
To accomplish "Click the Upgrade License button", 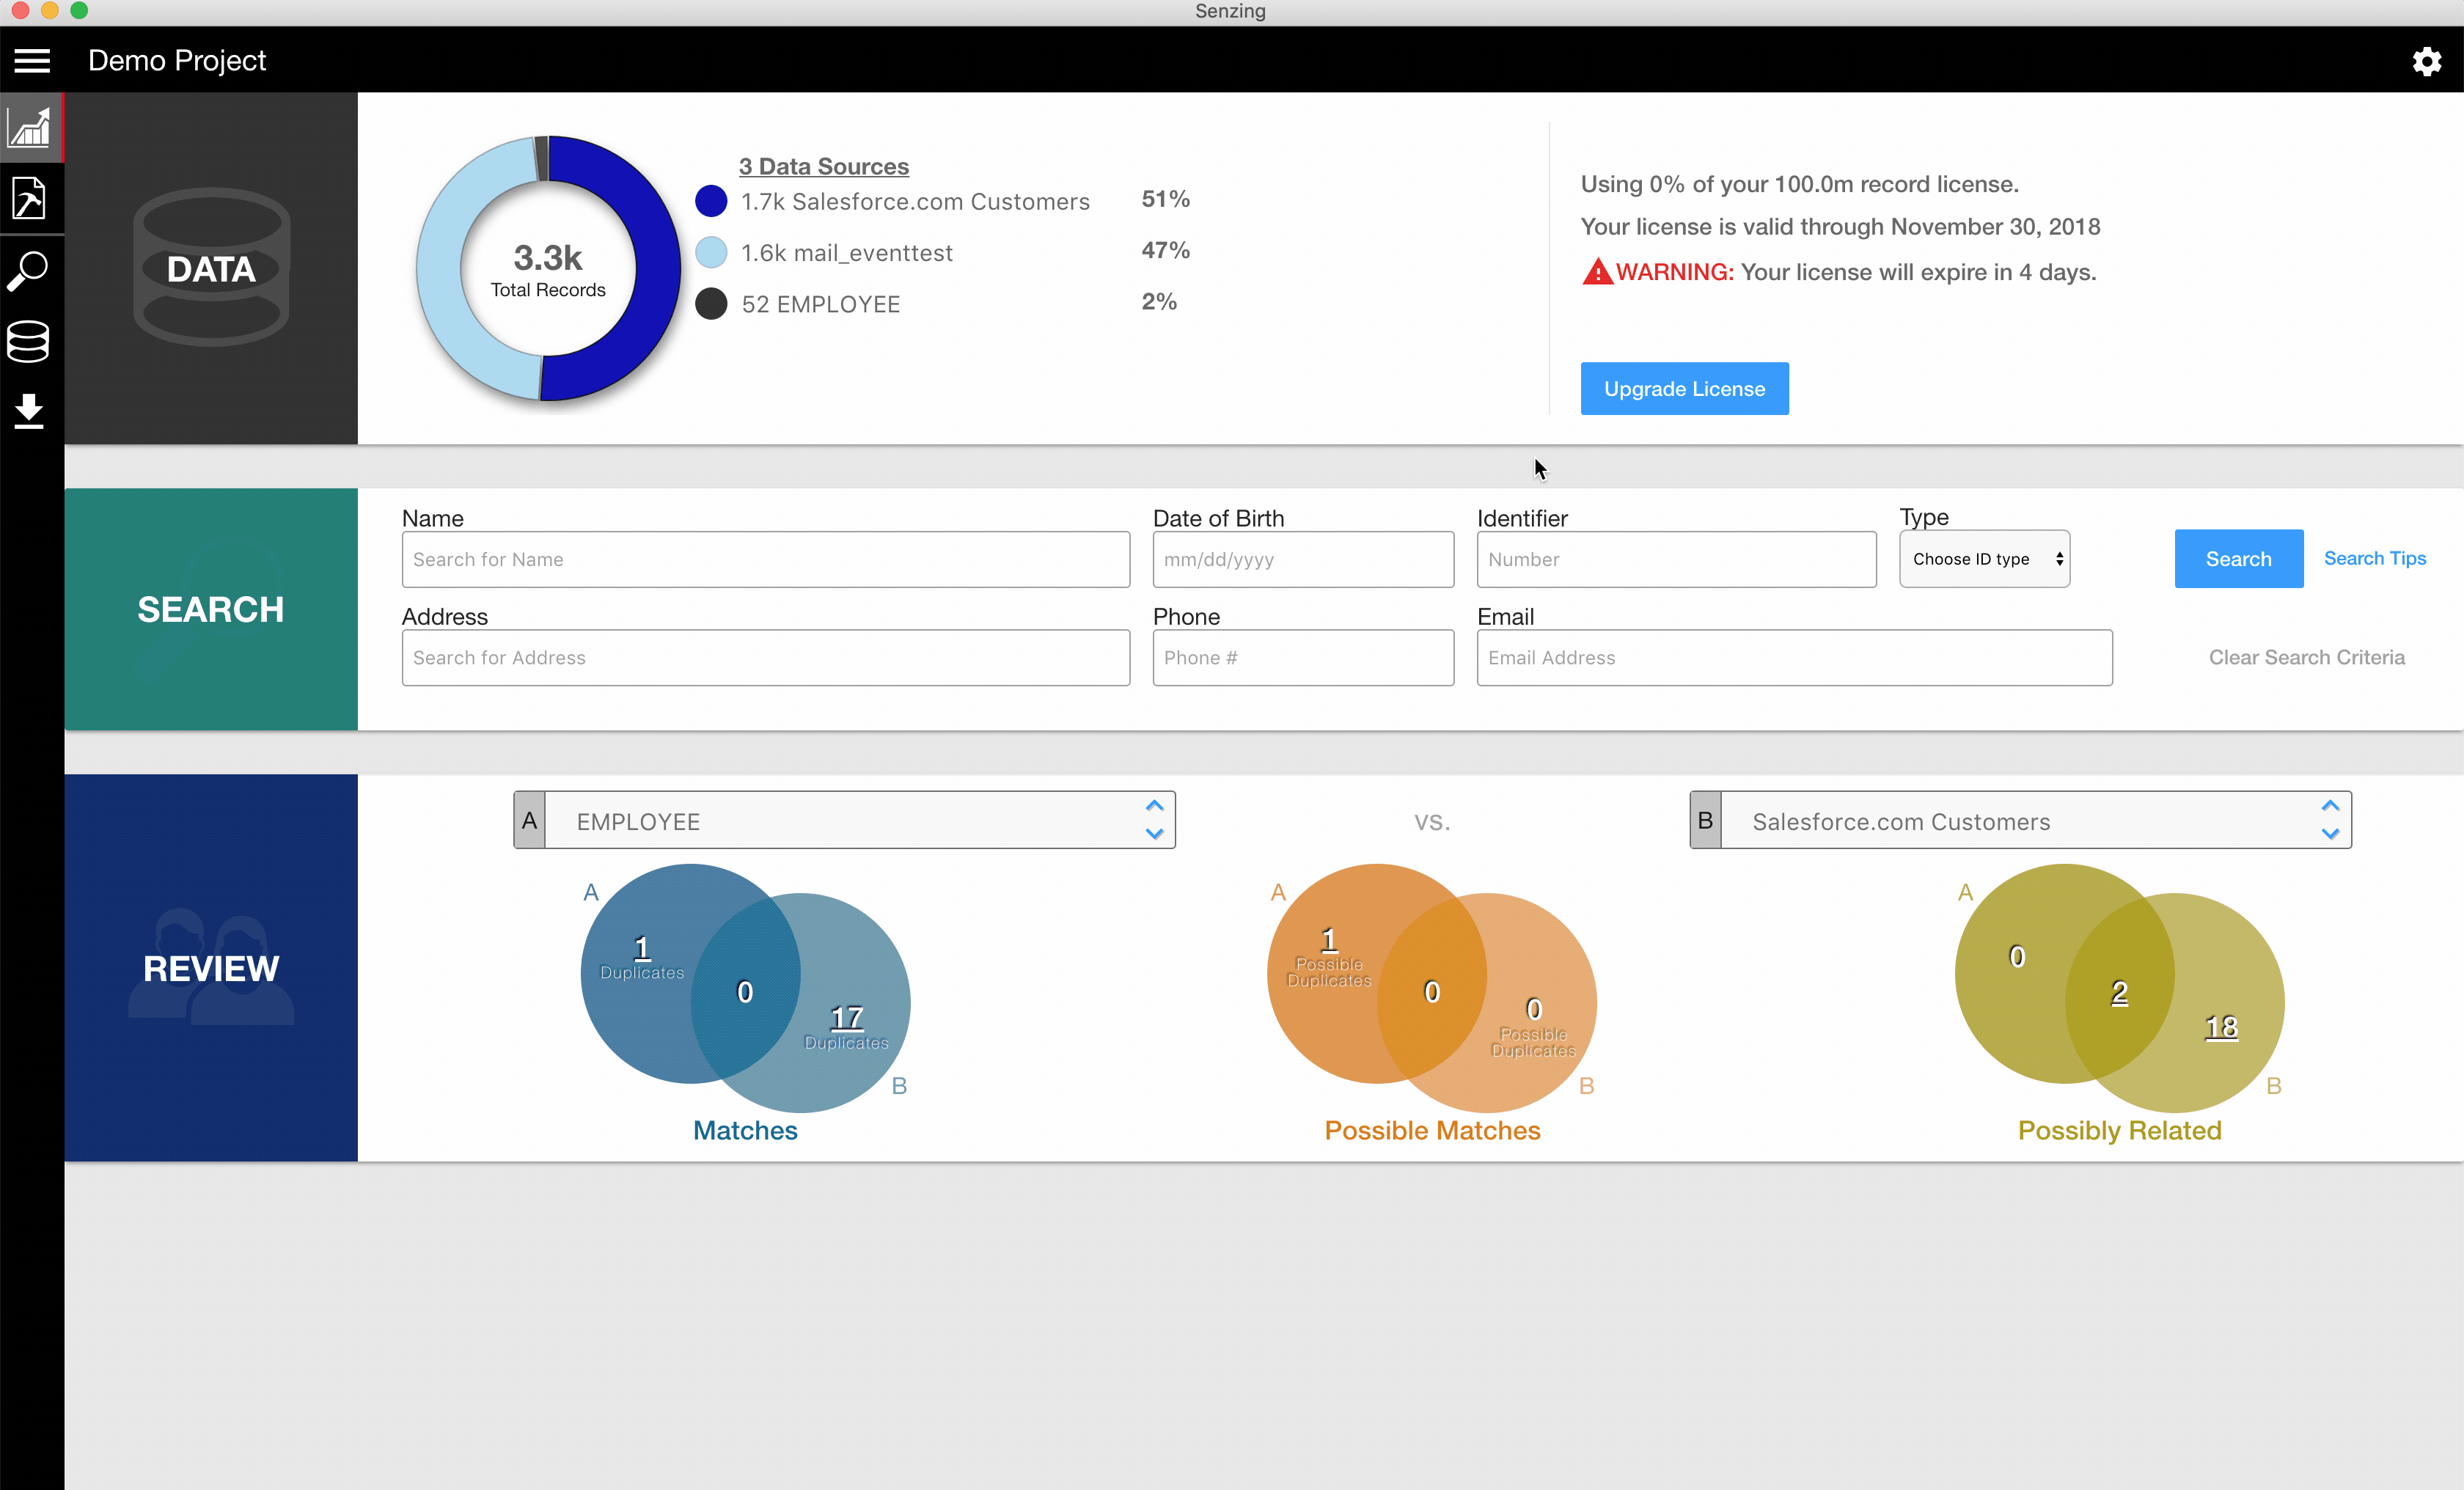I will [1684, 389].
